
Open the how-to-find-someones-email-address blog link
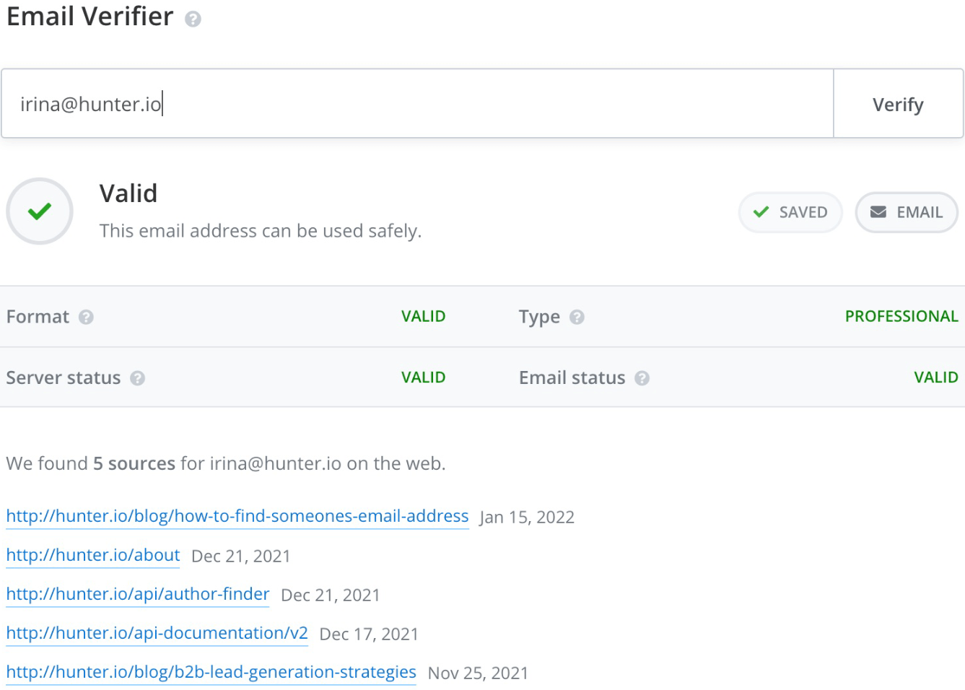click(237, 516)
